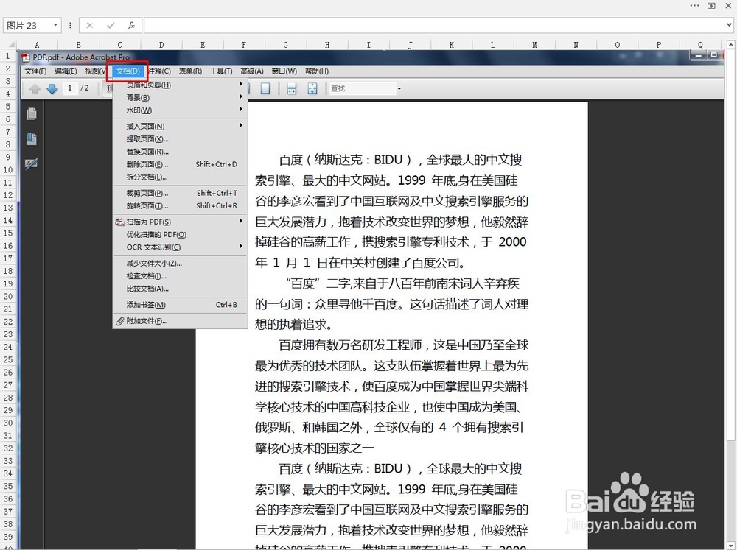Choose 优化扫描的 PDF(O) menu entry

point(181,234)
